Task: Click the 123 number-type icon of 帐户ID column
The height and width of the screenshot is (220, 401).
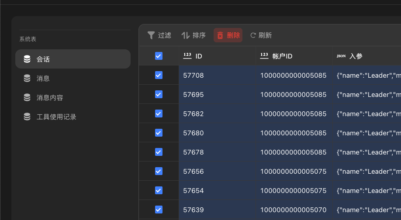Action: click(x=264, y=56)
